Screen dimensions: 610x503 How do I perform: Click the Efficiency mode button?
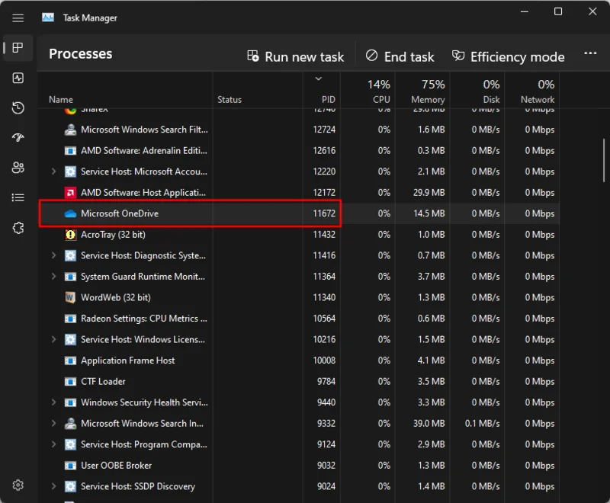(508, 56)
